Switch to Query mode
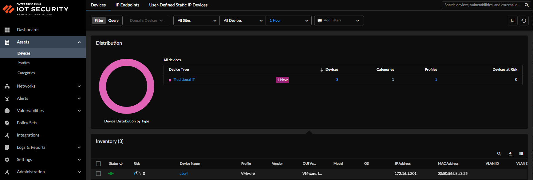533x180 pixels. (x=113, y=21)
